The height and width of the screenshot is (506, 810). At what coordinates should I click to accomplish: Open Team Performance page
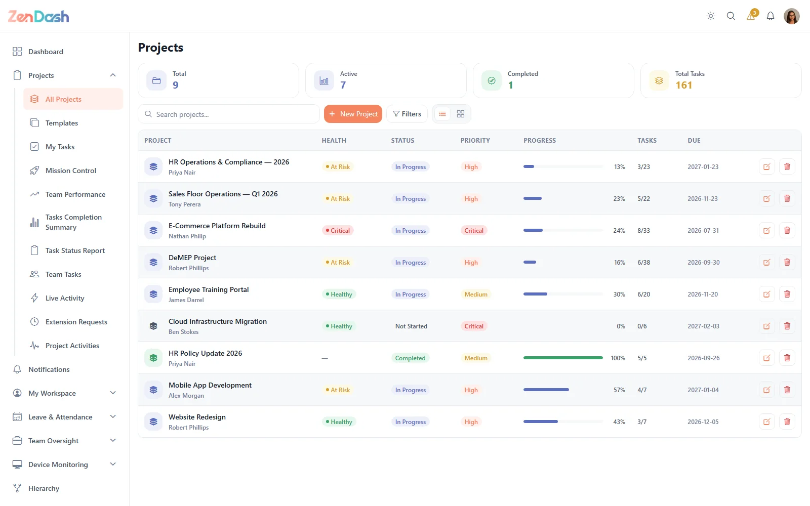coord(73,194)
